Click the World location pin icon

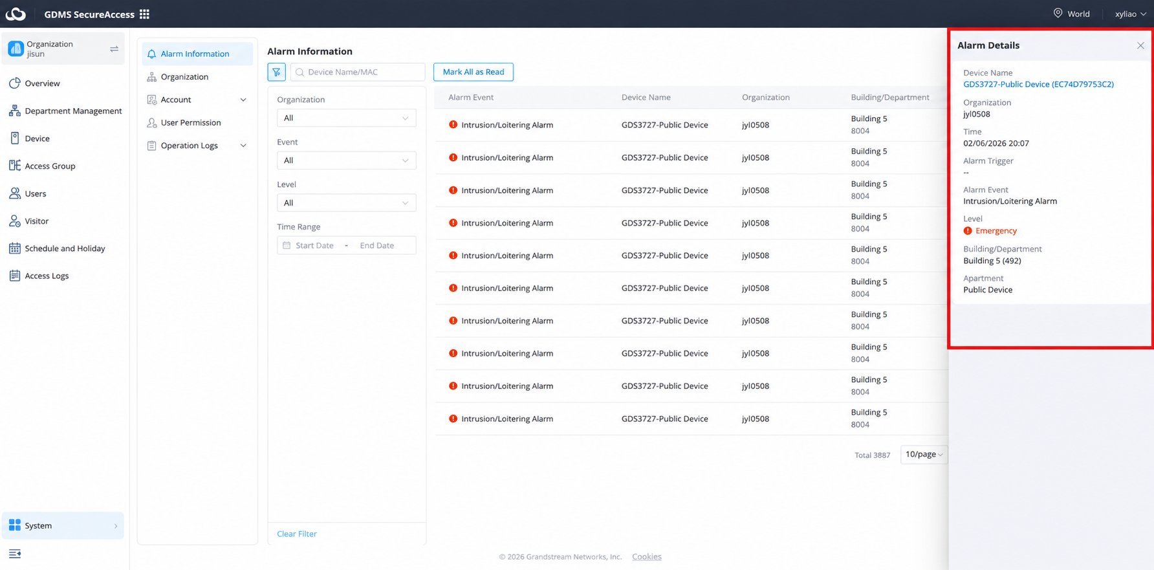1058,14
